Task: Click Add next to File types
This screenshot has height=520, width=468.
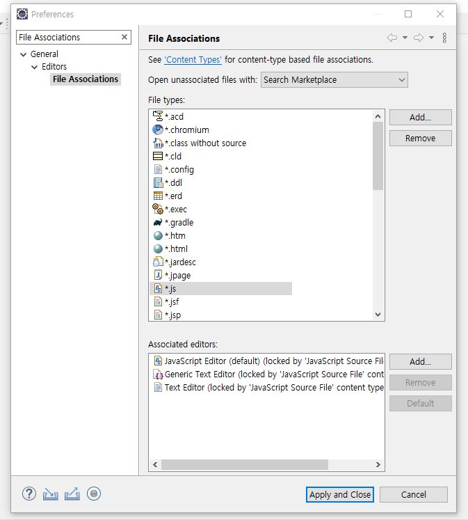Action: pyautogui.click(x=420, y=118)
